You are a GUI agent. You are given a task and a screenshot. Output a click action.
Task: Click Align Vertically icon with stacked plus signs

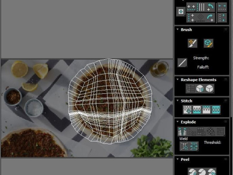click(x=191, y=18)
